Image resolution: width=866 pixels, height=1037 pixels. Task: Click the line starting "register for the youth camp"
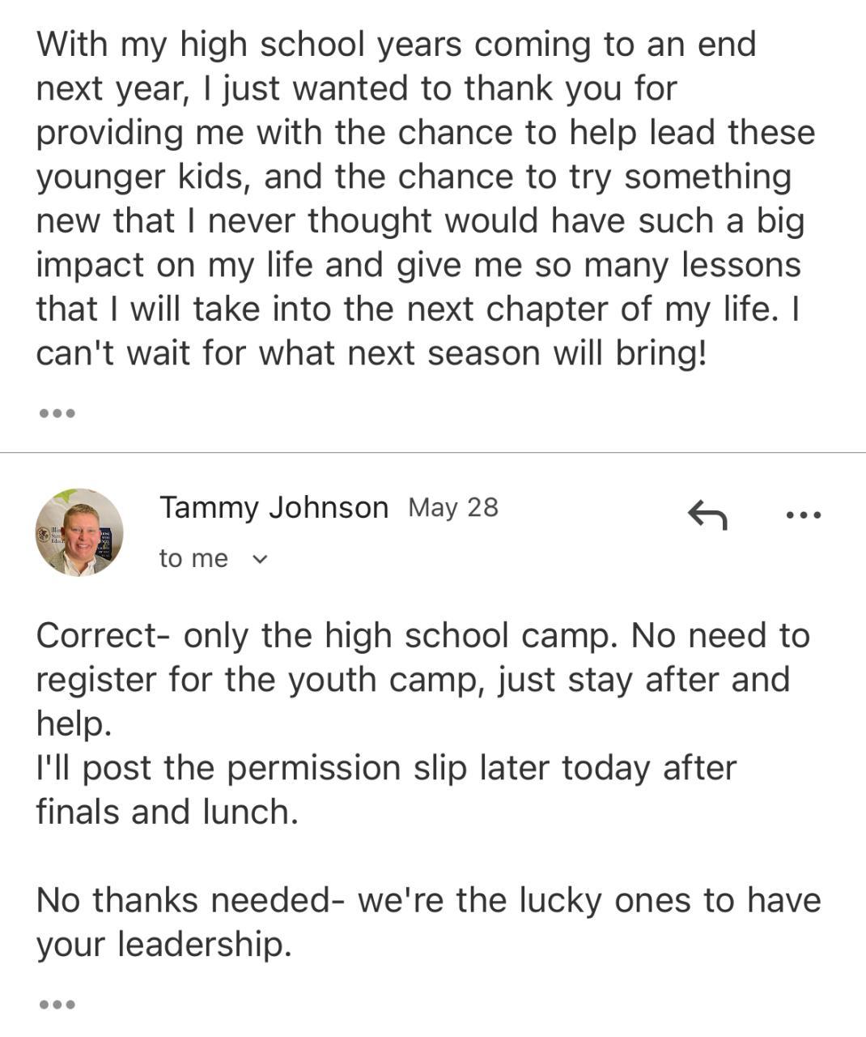[412, 680]
